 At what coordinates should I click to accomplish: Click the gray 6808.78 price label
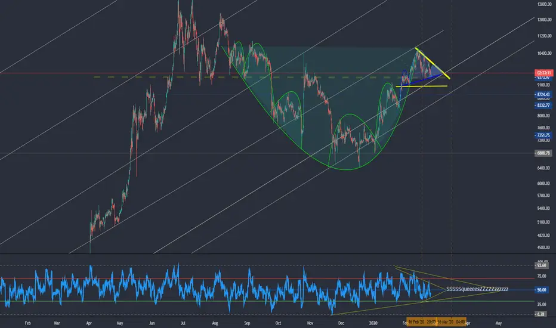coord(543,153)
